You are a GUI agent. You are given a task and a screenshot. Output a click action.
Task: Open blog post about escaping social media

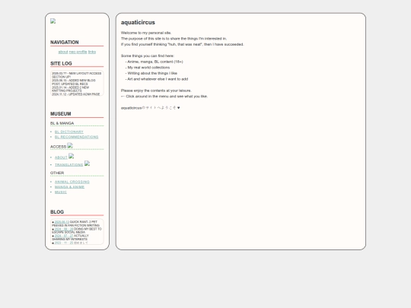pos(64,229)
